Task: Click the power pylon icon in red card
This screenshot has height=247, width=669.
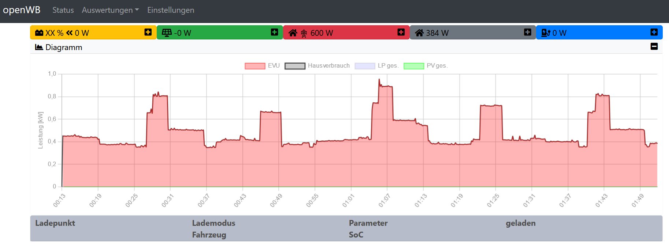Action: point(304,34)
